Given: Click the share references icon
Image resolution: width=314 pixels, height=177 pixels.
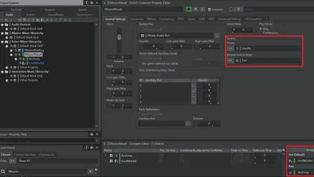Looking at the screenshot, I should [x=232, y=9].
